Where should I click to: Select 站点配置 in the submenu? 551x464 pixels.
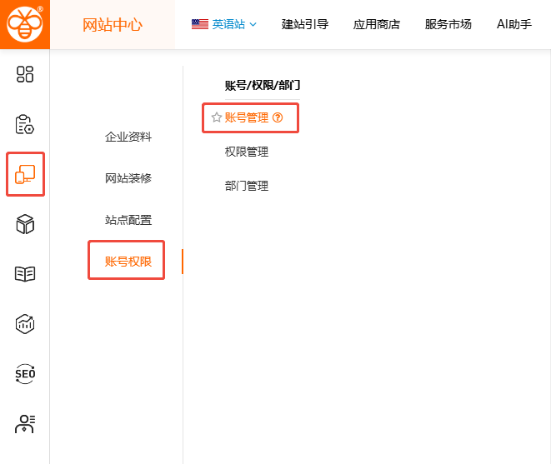(128, 220)
